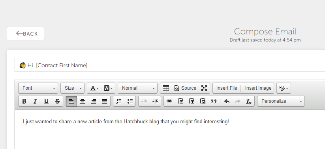Align text right

click(x=94, y=101)
